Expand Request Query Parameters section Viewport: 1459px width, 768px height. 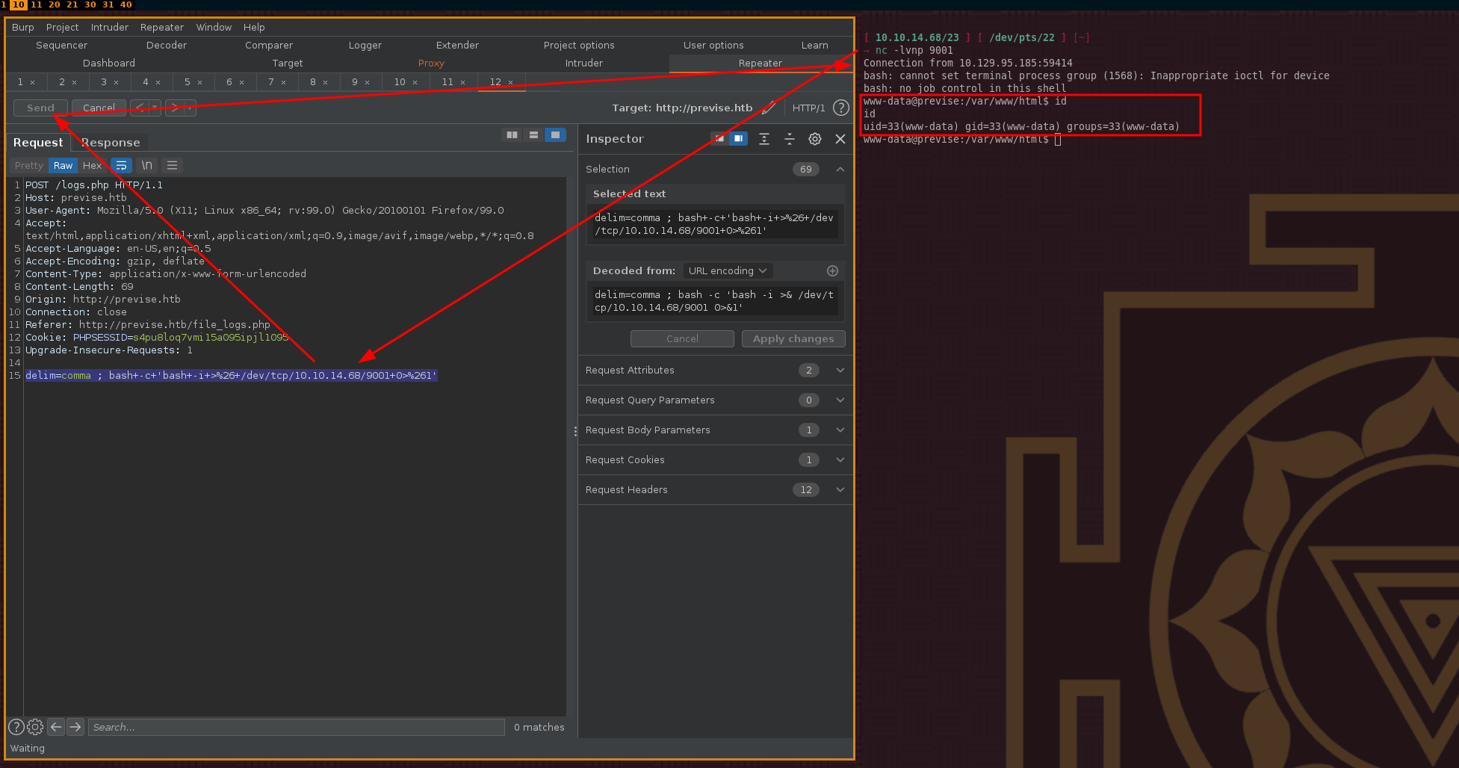840,400
